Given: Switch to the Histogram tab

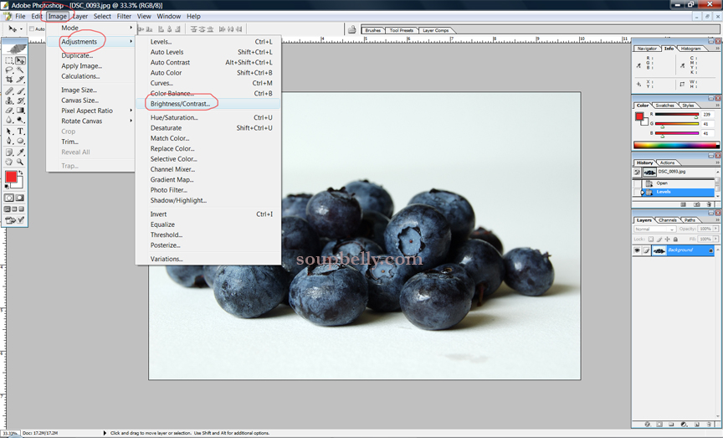Looking at the screenshot, I should click(690, 49).
